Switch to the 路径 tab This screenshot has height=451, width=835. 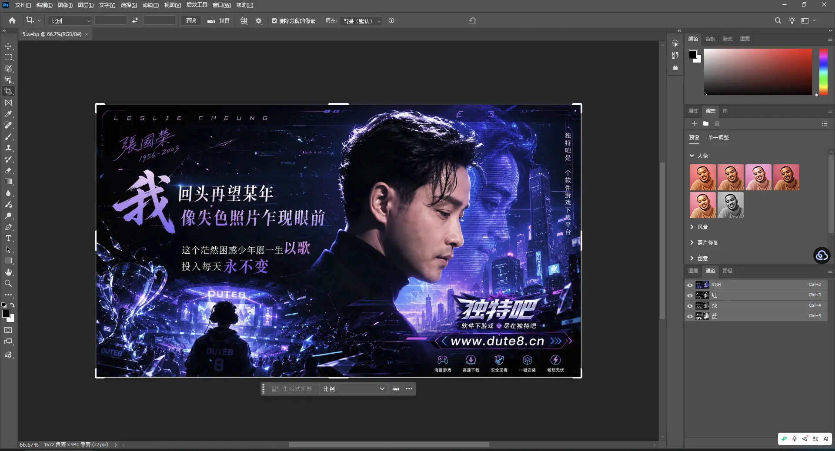tap(728, 271)
